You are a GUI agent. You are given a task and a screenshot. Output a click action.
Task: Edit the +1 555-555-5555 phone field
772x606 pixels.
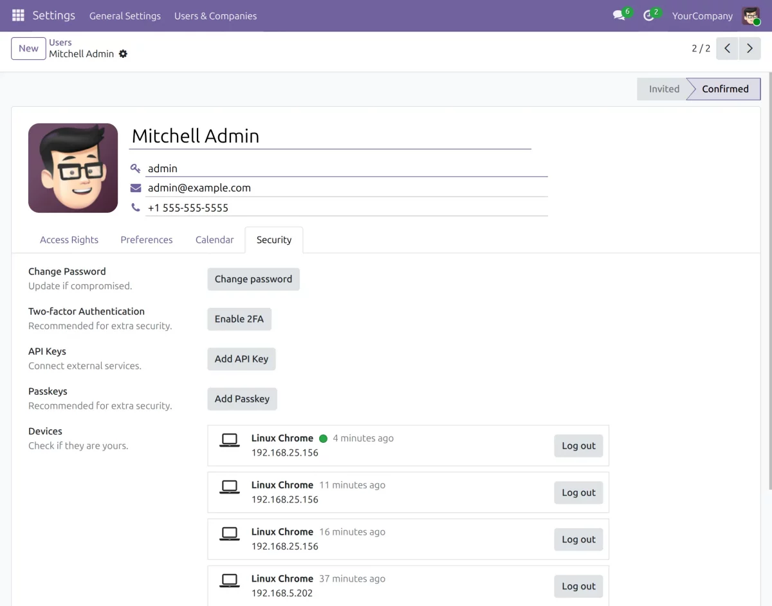point(347,208)
